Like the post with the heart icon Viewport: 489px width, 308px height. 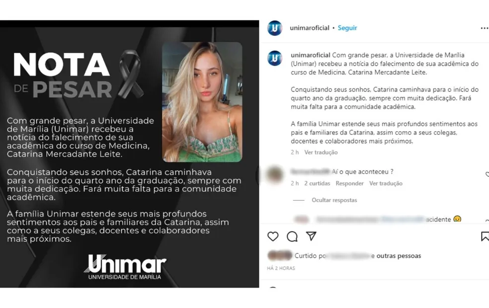point(273,236)
